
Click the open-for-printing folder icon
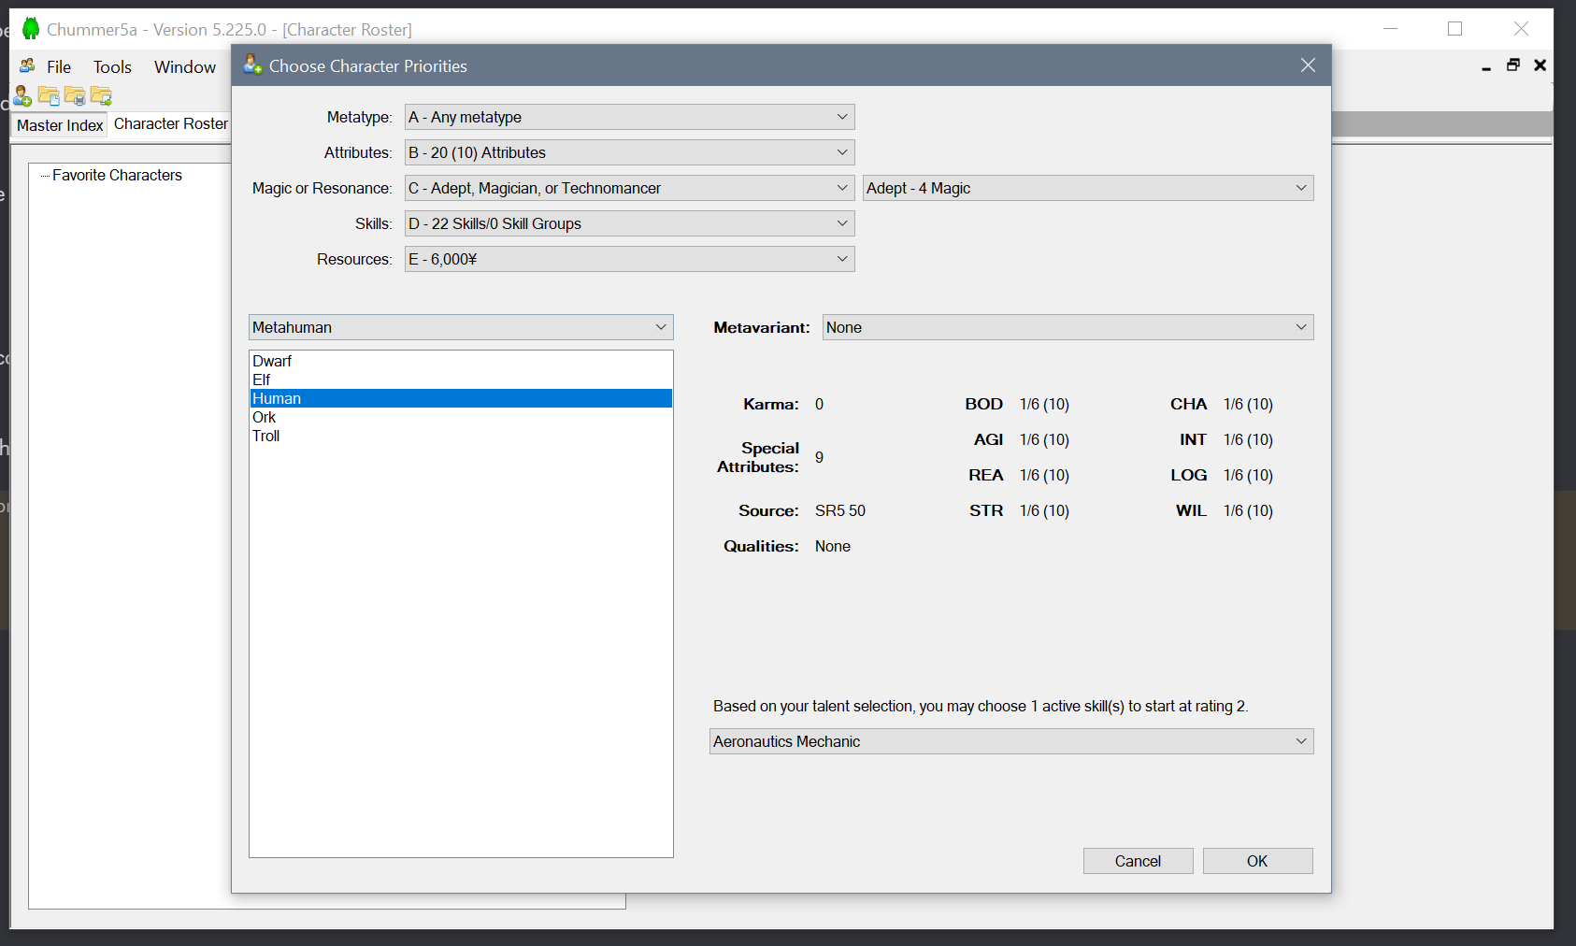(75, 95)
